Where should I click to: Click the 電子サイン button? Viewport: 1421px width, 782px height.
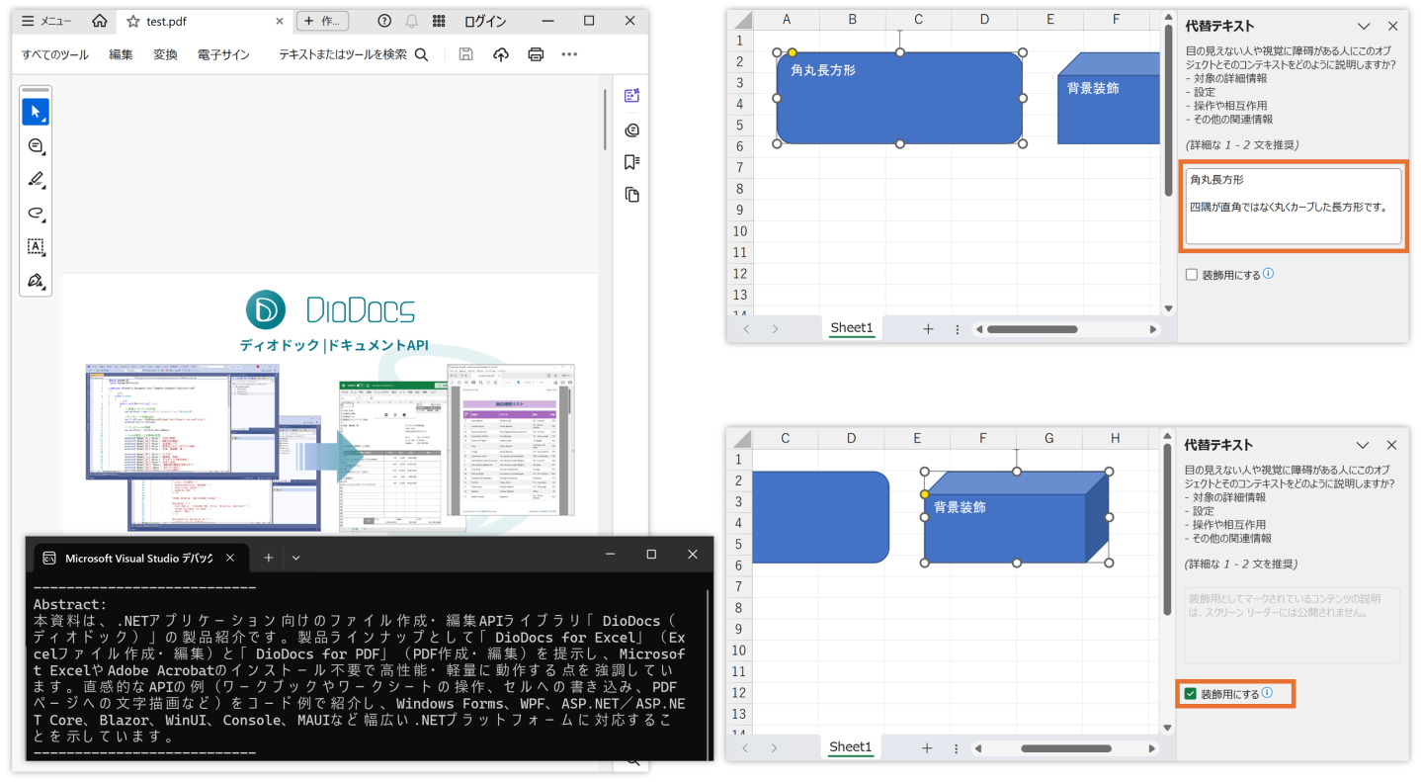pos(223,54)
